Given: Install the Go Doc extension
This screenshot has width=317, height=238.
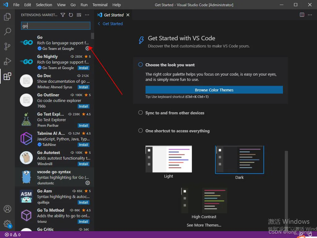Looking at the screenshot, I should tap(84, 87).
